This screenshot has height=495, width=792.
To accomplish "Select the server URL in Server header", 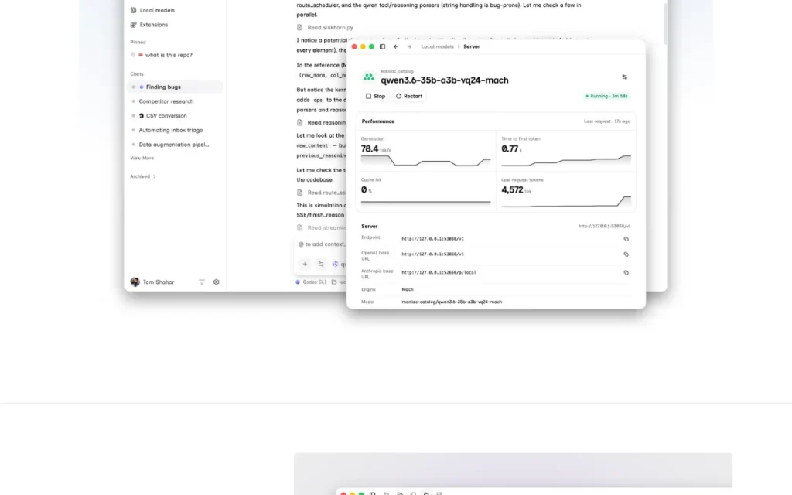I will tap(604, 227).
